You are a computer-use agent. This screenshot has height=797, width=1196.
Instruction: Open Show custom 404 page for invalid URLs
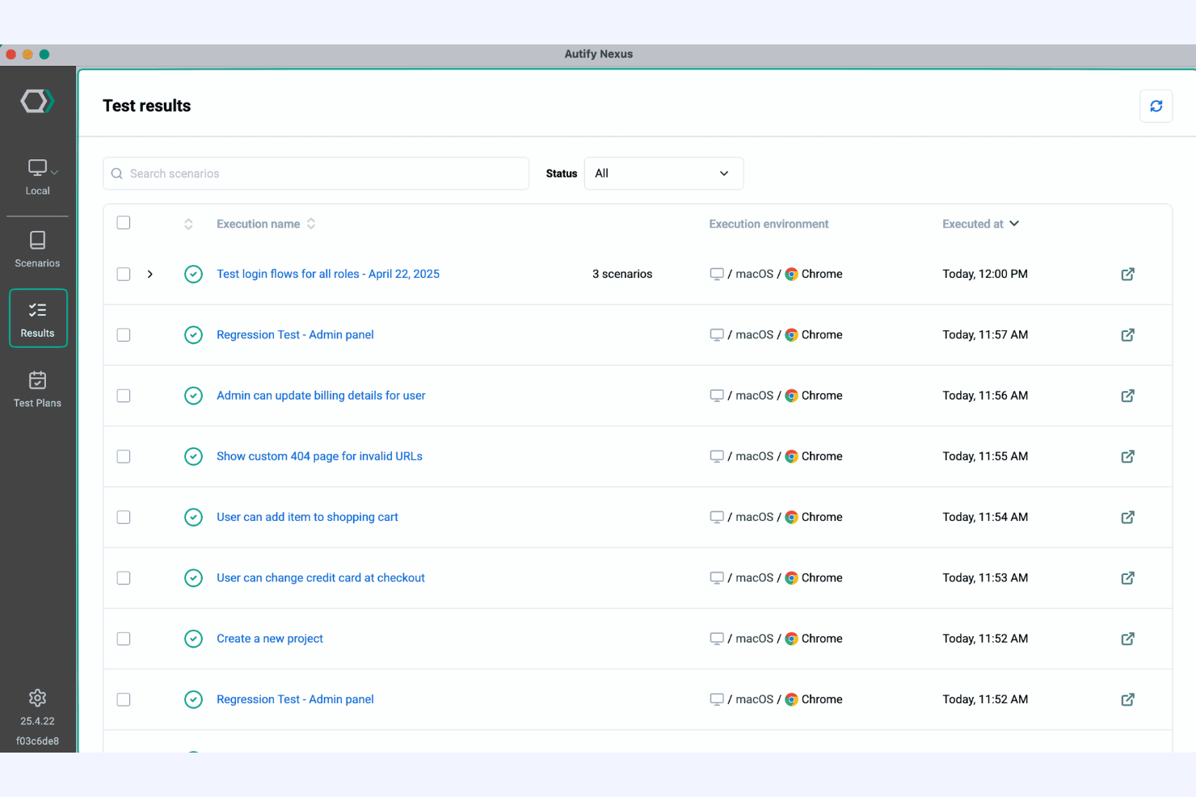318,455
